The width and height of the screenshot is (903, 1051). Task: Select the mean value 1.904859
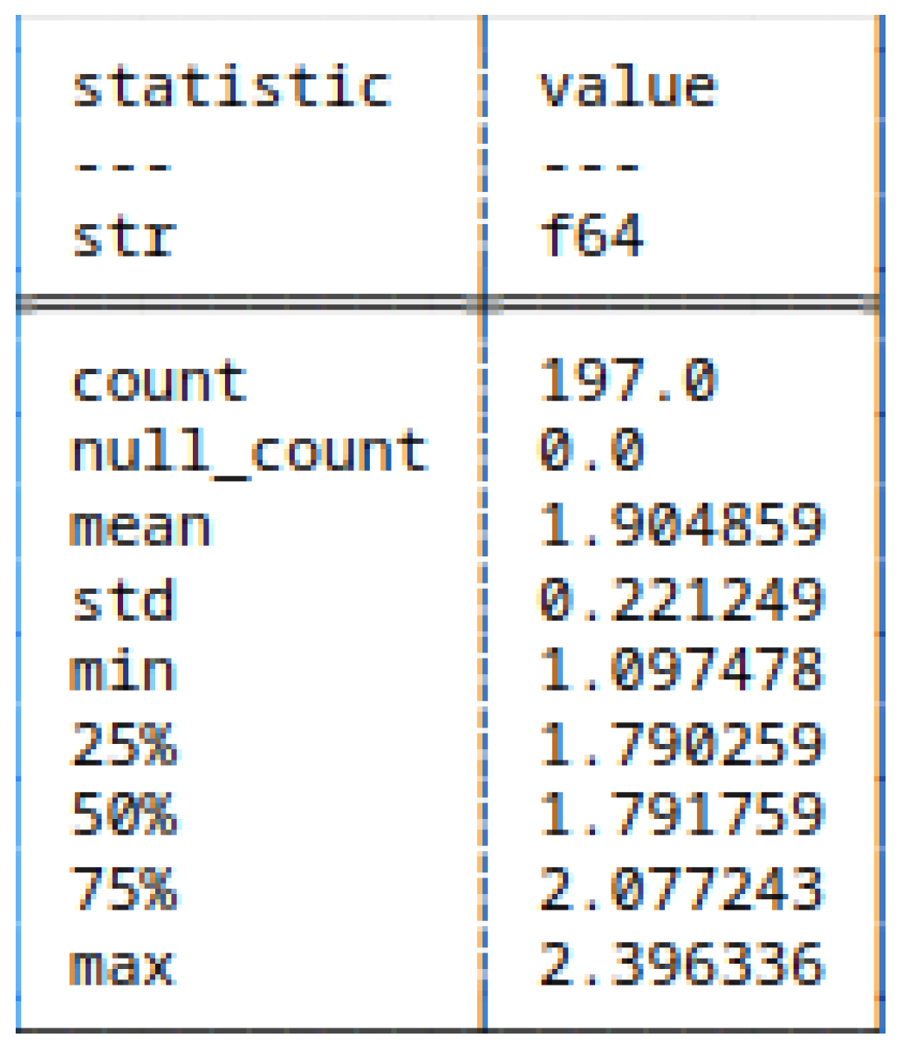click(681, 525)
